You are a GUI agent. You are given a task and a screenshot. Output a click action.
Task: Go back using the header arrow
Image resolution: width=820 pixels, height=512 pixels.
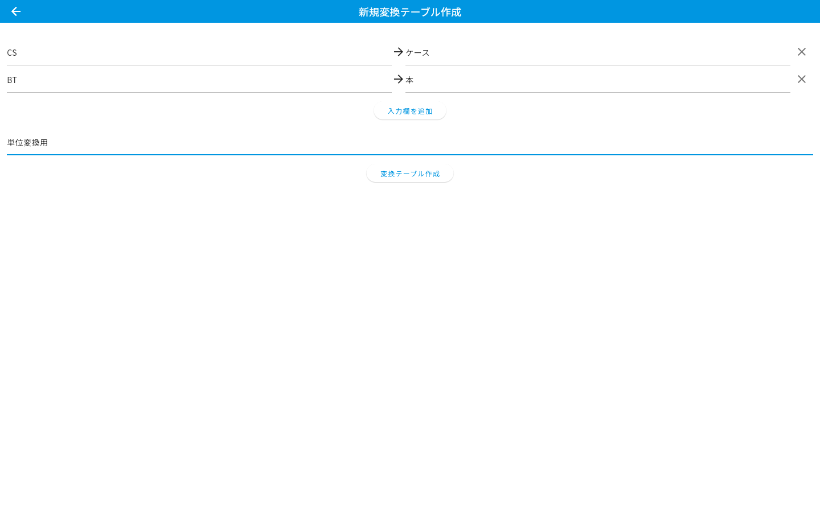pyautogui.click(x=16, y=11)
